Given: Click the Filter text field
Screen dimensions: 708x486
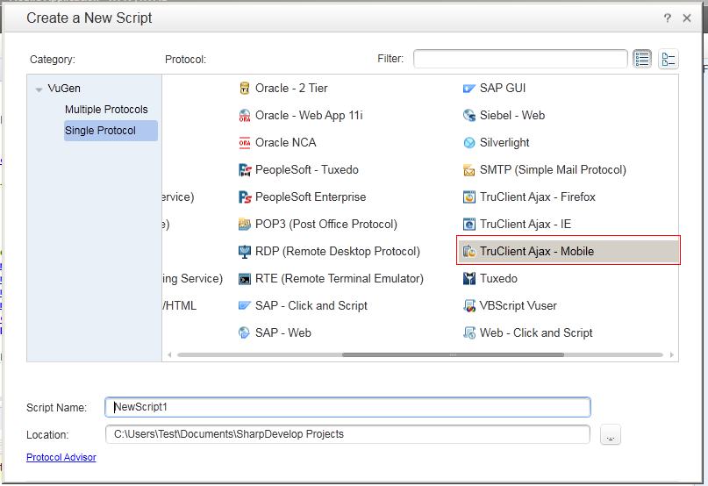Looking at the screenshot, I should pos(520,59).
